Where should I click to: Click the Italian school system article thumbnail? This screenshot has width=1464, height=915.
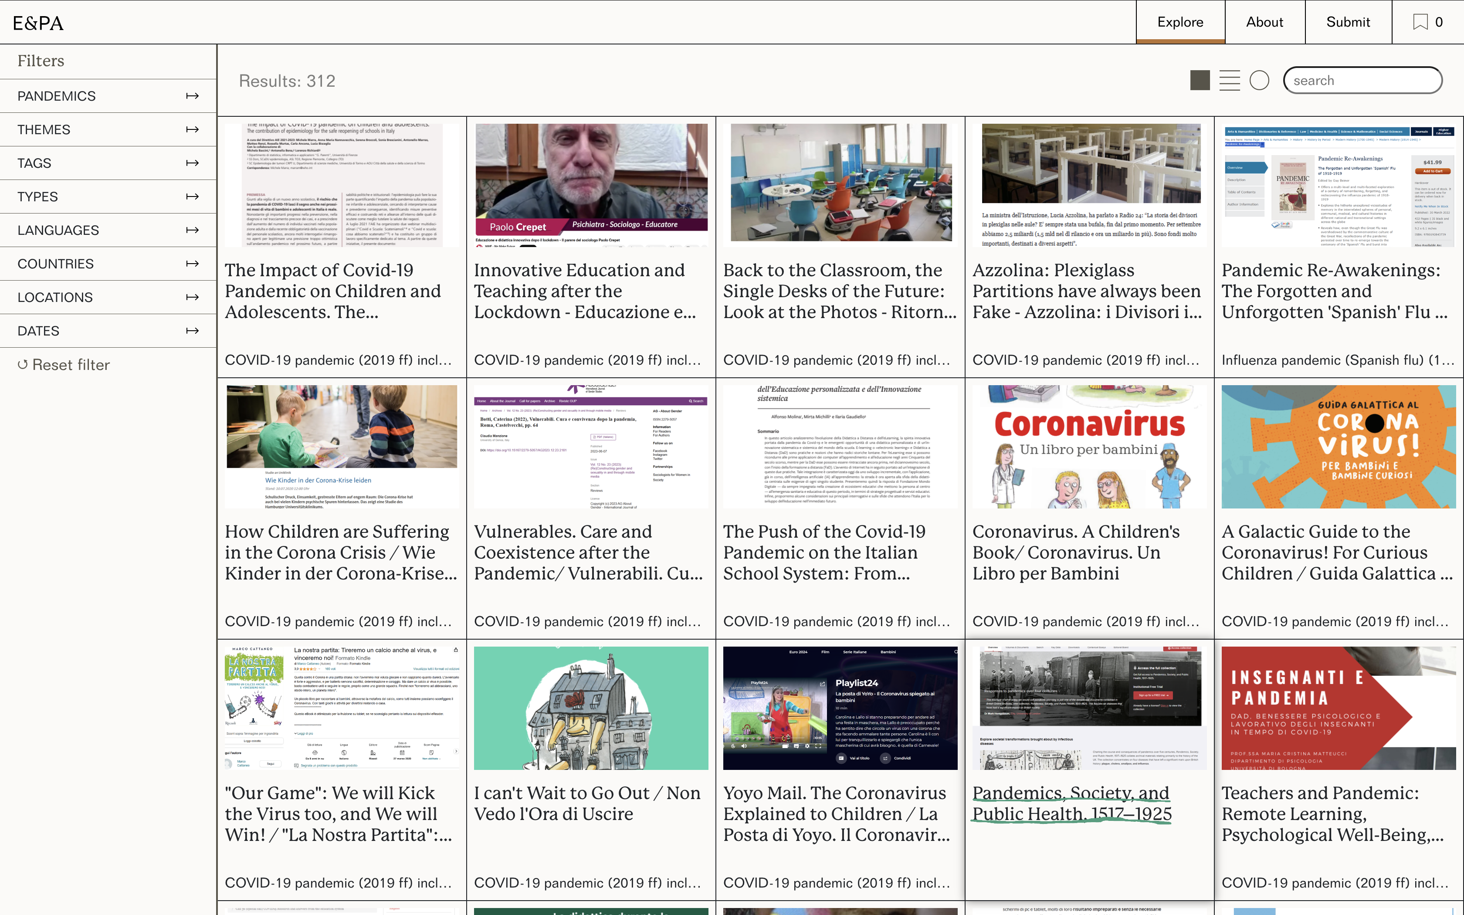click(x=840, y=447)
